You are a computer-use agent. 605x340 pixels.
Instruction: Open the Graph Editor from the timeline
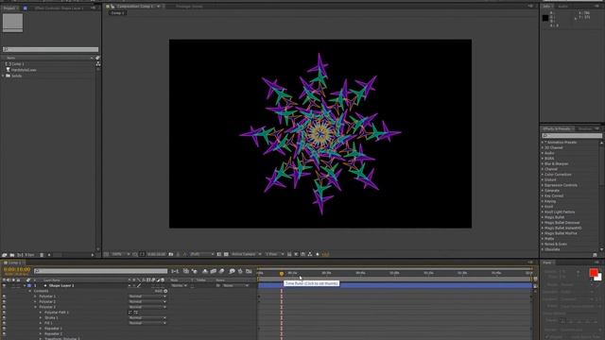pyautogui.click(x=249, y=271)
